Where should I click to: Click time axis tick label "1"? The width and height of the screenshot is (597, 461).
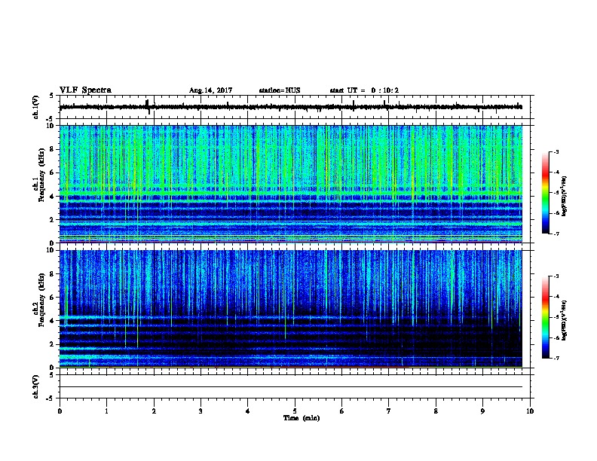(106, 411)
